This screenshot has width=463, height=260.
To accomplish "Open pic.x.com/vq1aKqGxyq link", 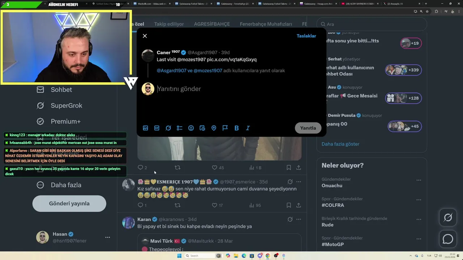I will coord(232,60).
